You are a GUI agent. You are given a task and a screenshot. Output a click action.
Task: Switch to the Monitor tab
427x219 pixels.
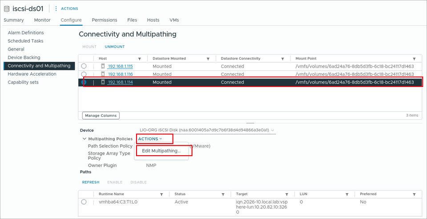click(x=42, y=20)
